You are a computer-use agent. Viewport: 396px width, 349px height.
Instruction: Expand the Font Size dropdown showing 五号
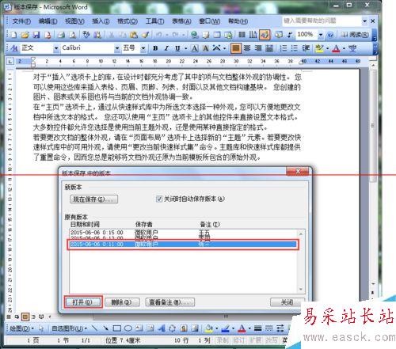143,48
